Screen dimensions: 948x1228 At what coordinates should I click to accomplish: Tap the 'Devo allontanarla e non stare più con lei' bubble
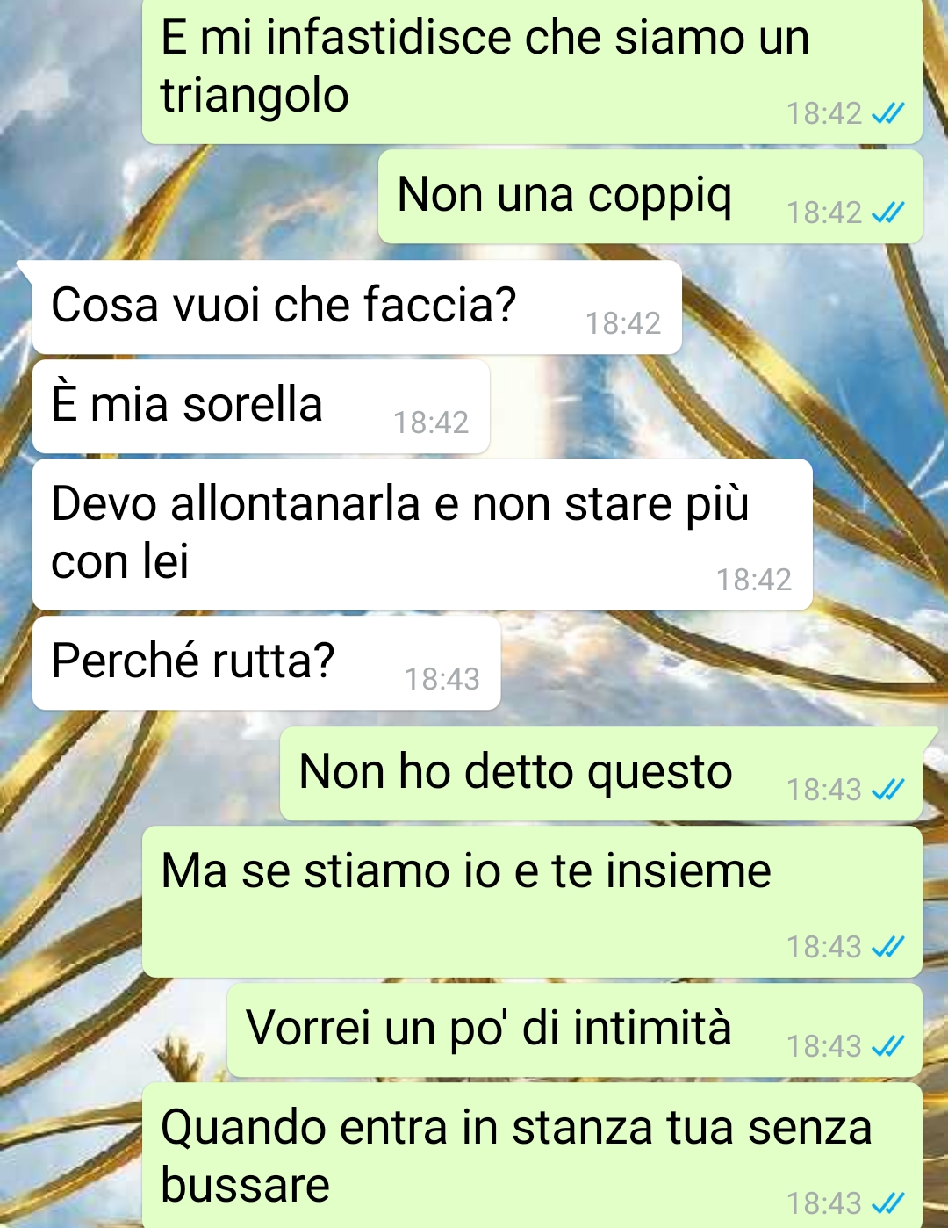(422, 534)
